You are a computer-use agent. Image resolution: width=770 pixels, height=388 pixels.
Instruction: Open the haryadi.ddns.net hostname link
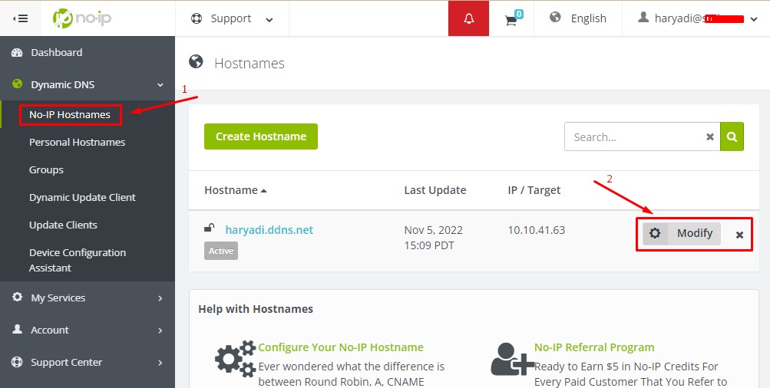269,229
